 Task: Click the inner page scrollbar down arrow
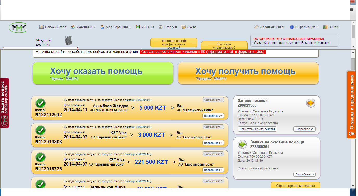point(353,186)
